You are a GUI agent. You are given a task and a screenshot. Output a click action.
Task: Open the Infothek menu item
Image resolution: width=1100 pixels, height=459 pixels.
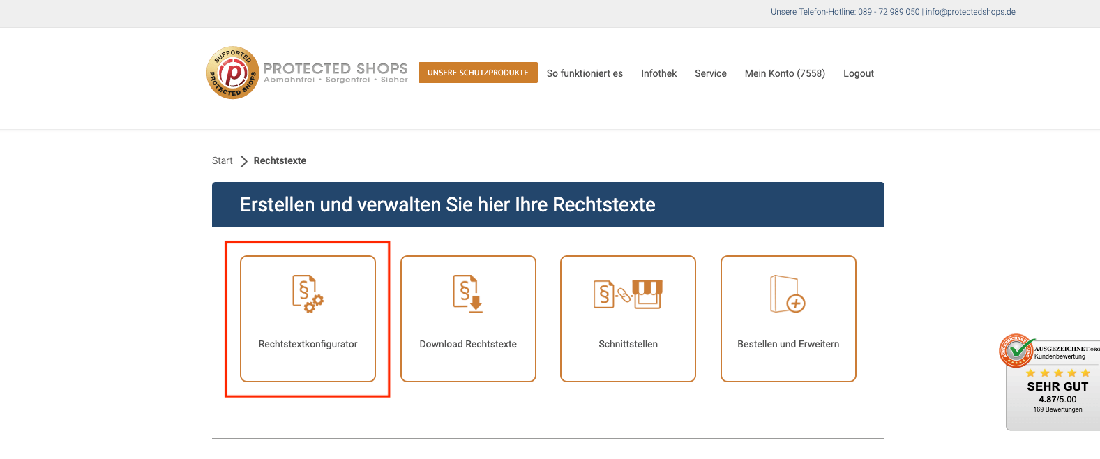point(658,73)
